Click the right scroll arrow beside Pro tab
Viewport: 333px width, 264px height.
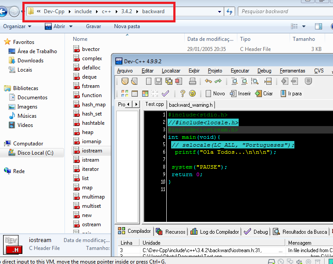(136, 105)
